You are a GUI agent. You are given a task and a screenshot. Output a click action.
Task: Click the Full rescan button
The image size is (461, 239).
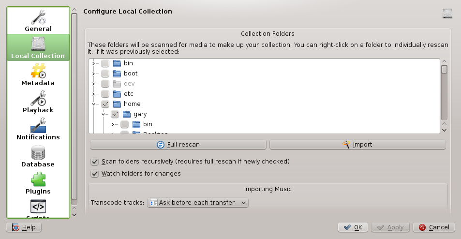pyautogui.click(x=178, y=144)
